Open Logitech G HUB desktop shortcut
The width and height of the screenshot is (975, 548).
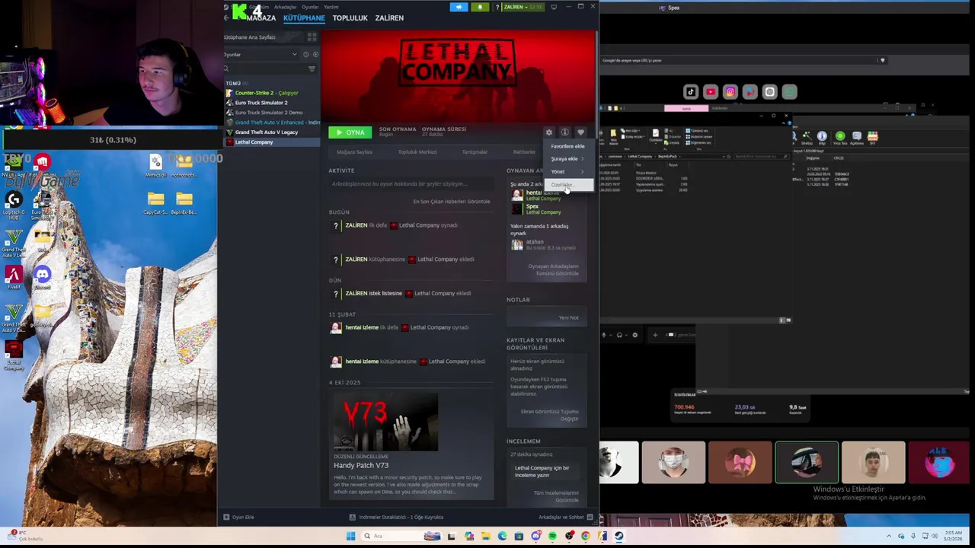click(14, 204)
